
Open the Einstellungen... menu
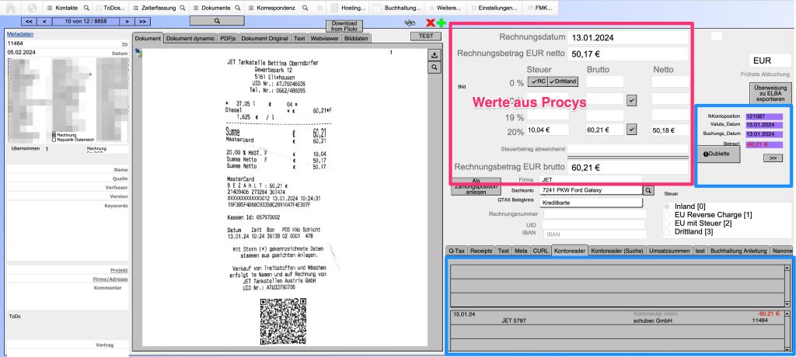click(494, 8)
